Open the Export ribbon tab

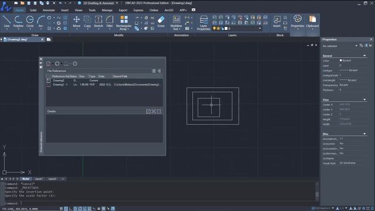point(123,11)
